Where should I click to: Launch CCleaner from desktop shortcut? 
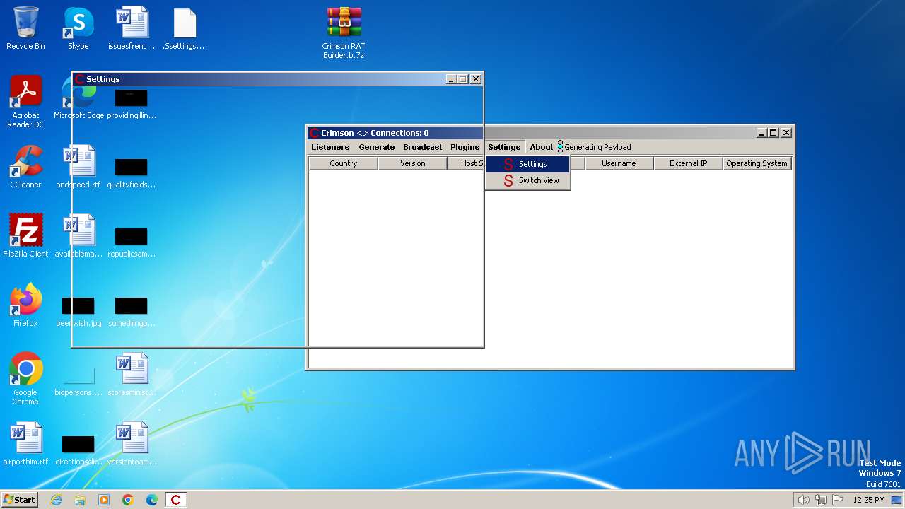click(25, 167)
